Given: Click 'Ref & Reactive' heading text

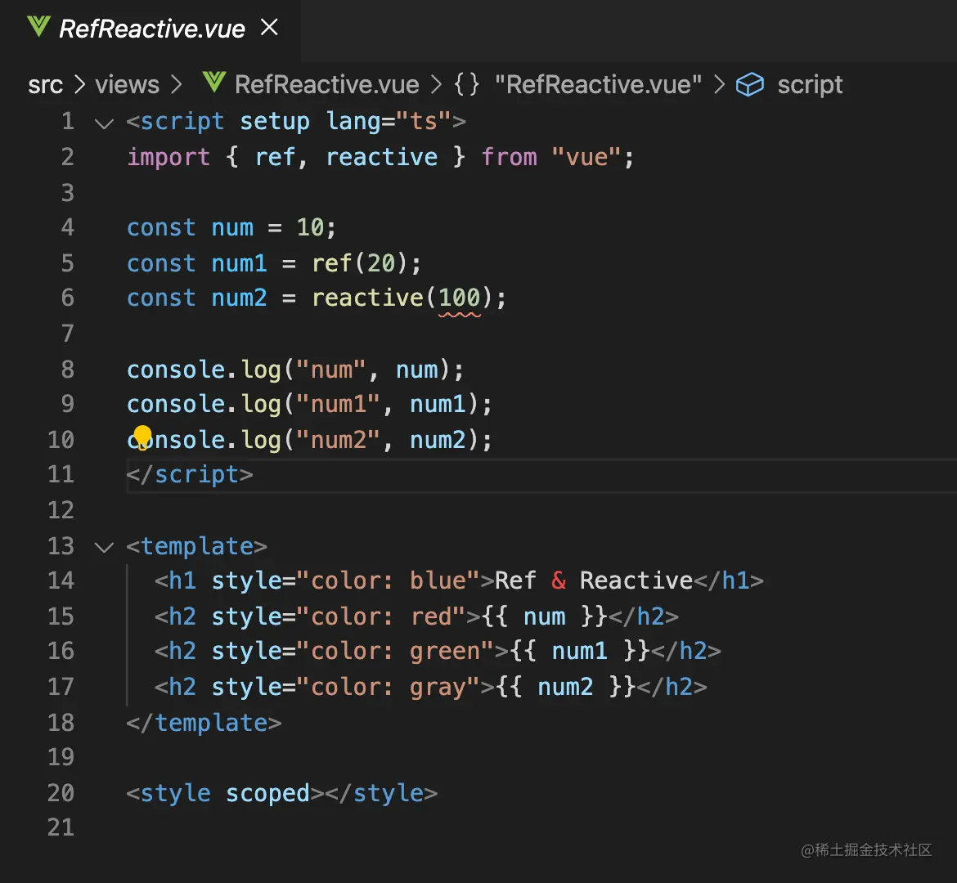Looking at the screenshot, I should pos(594,580).
